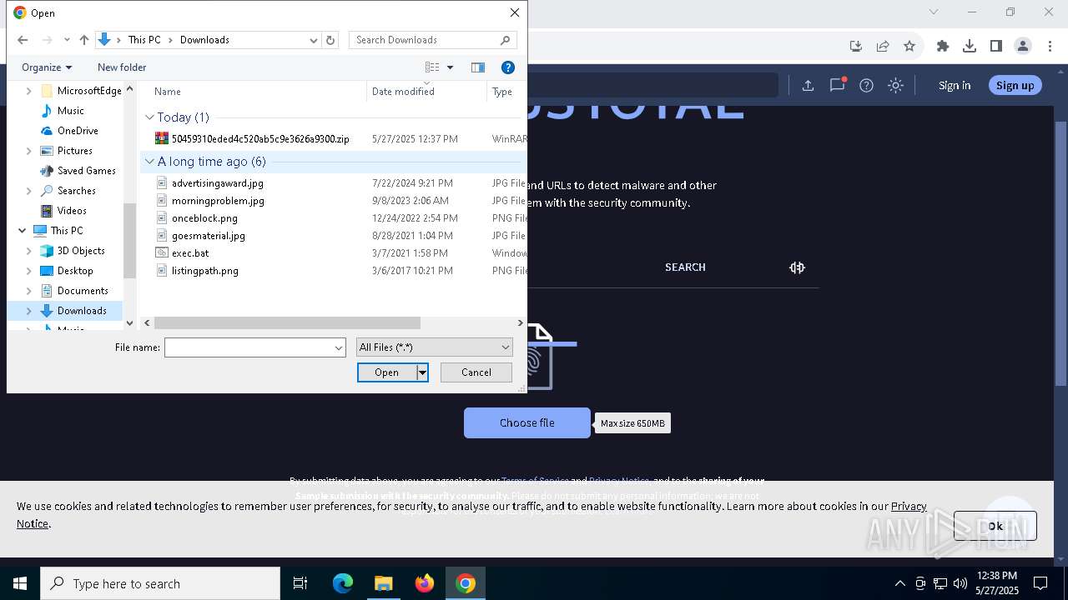Open Microsoft Edge from taskbar

coord(343,583)
